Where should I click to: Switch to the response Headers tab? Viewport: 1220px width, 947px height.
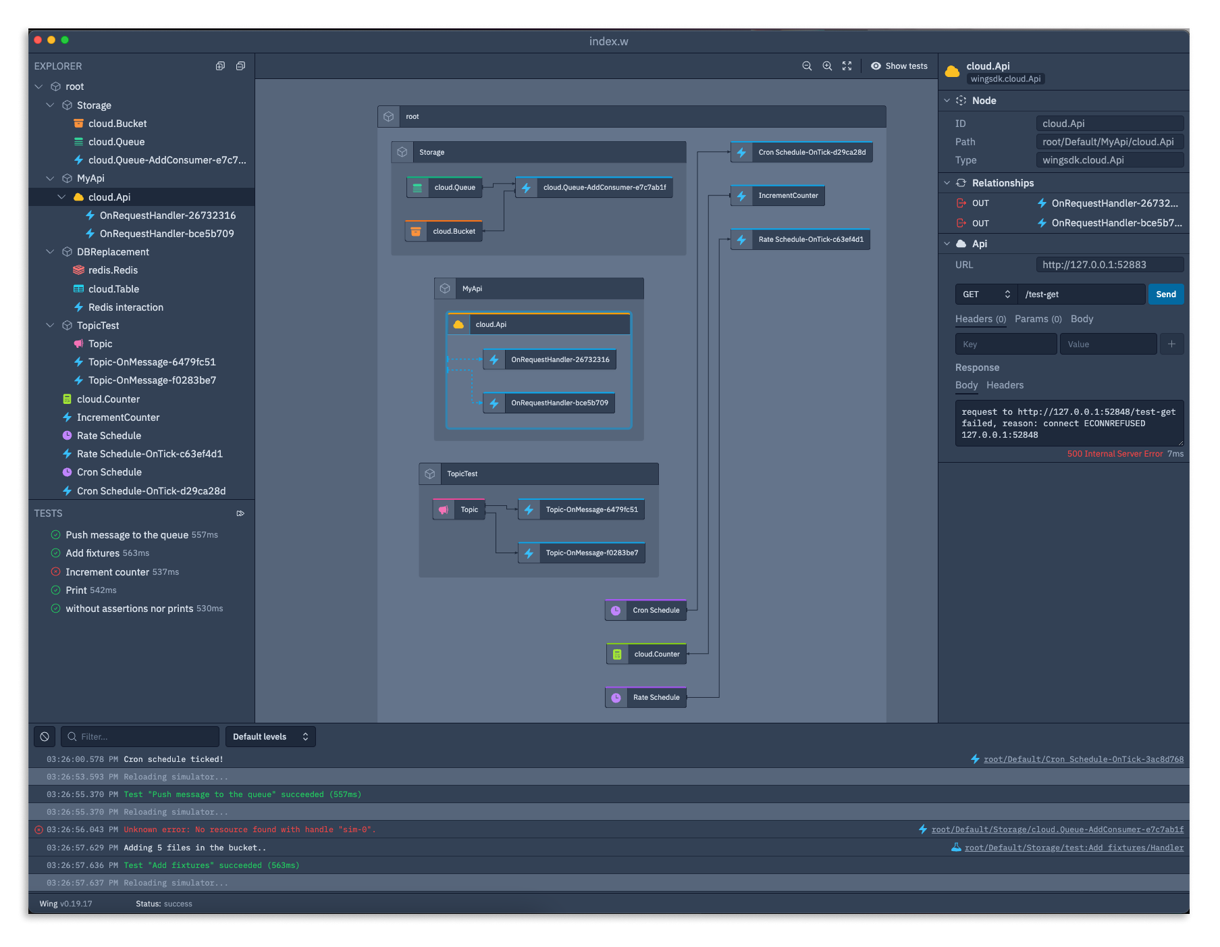pyautogui.click(x=1005, y=385)
